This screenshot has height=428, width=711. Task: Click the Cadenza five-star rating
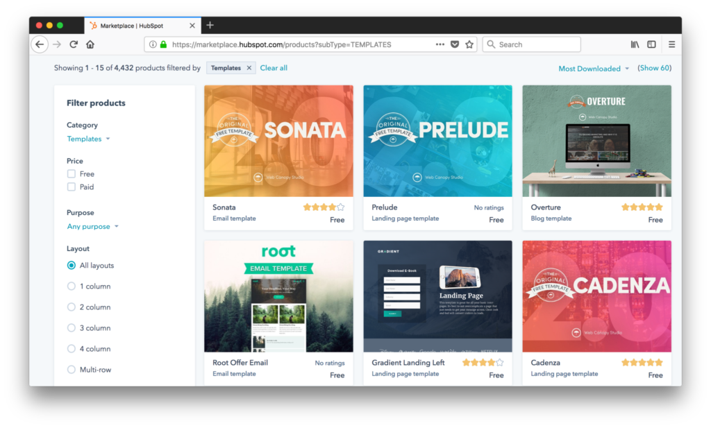[x=642, y=363]
